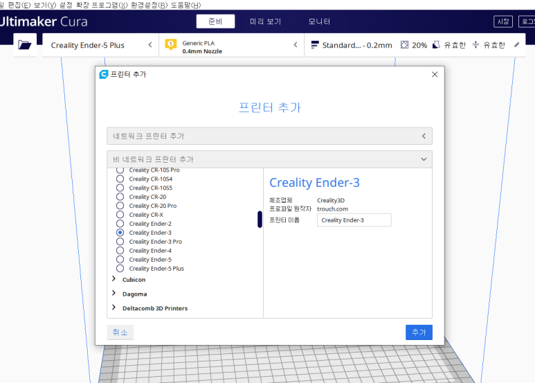Image resolution: width=535 pixels, height=383 pixels.
Task: Expand the Dagoma manufacturer group
Action: click(114, 294)
